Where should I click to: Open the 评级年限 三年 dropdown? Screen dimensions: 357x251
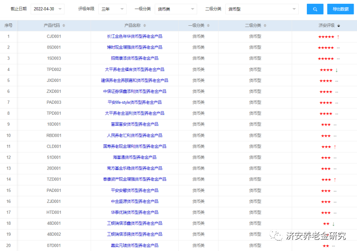coord(112,9)
